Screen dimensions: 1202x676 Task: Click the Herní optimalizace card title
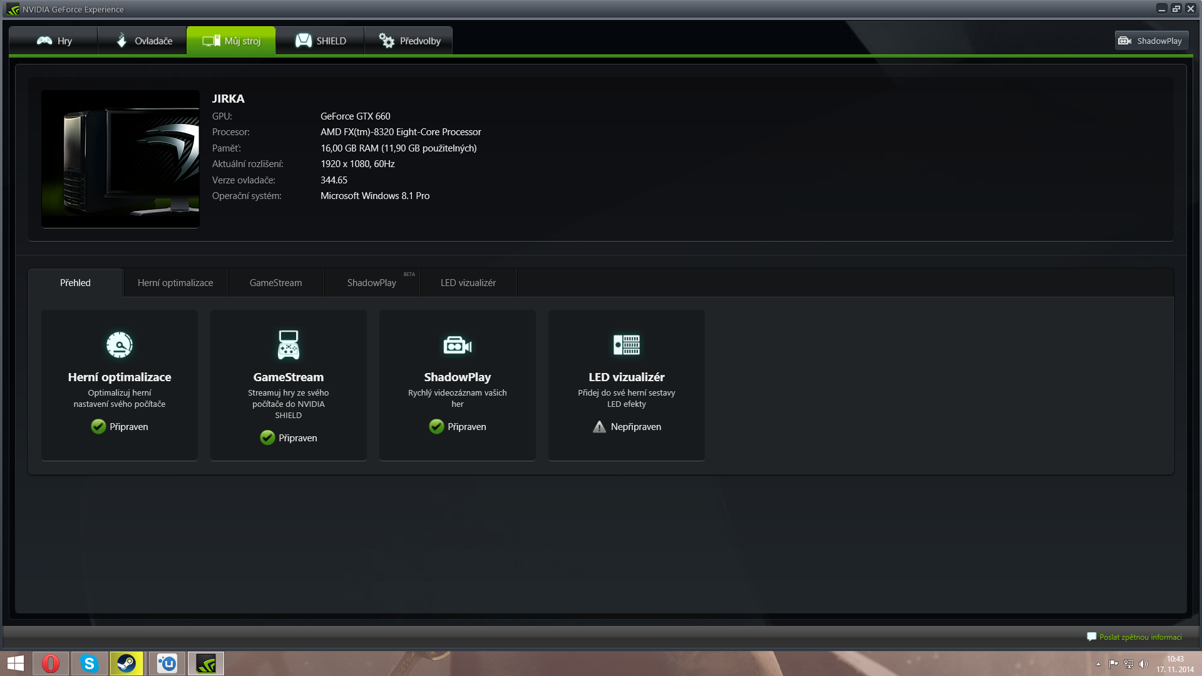click(120, 377)
